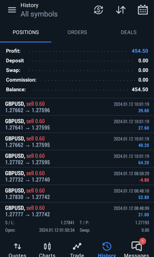Expand GBPUSD position with profit 39.60
The width and height of the screenshot is (154, 257).
pyautogui.click(x=77, y=107)
